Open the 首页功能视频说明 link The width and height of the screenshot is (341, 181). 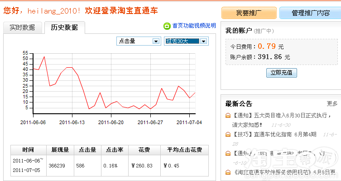click(x=194, y=26)
